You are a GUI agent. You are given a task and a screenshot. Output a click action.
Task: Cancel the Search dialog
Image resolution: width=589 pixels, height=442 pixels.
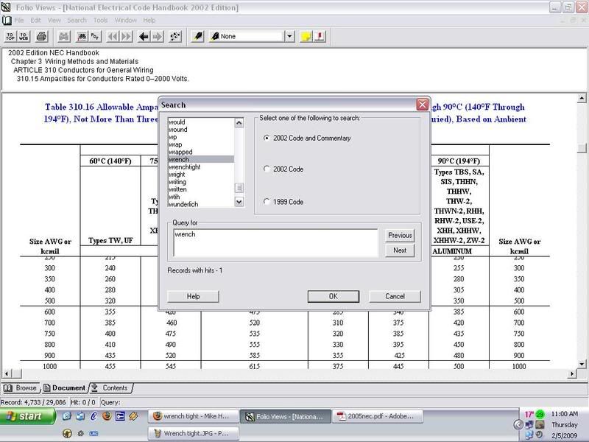point(395,297)
